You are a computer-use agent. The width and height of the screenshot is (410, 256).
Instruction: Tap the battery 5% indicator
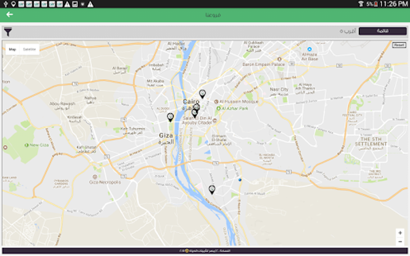click(372, 4)
